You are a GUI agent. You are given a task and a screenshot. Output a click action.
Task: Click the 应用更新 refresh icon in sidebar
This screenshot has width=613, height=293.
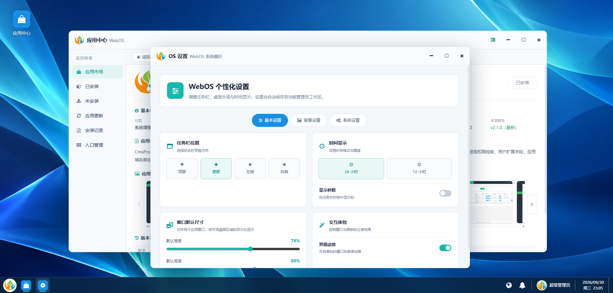coord(79,116)
